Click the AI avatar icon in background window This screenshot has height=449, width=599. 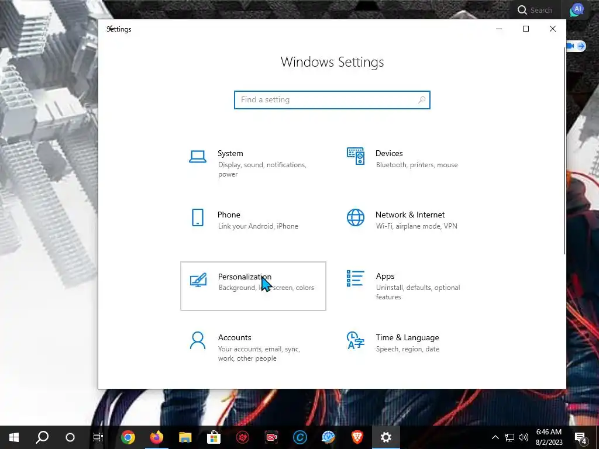pos(577,10)
